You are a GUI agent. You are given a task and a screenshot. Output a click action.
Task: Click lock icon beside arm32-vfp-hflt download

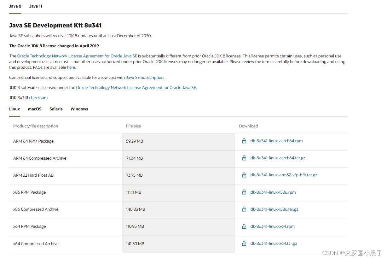[x=244, y=175]
